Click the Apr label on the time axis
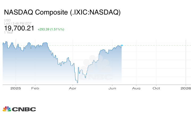This screenshot has height=119, width=191. pyautogui.click(x=73, y=88)
